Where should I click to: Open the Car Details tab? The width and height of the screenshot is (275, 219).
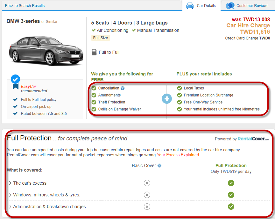click(201, 5)
